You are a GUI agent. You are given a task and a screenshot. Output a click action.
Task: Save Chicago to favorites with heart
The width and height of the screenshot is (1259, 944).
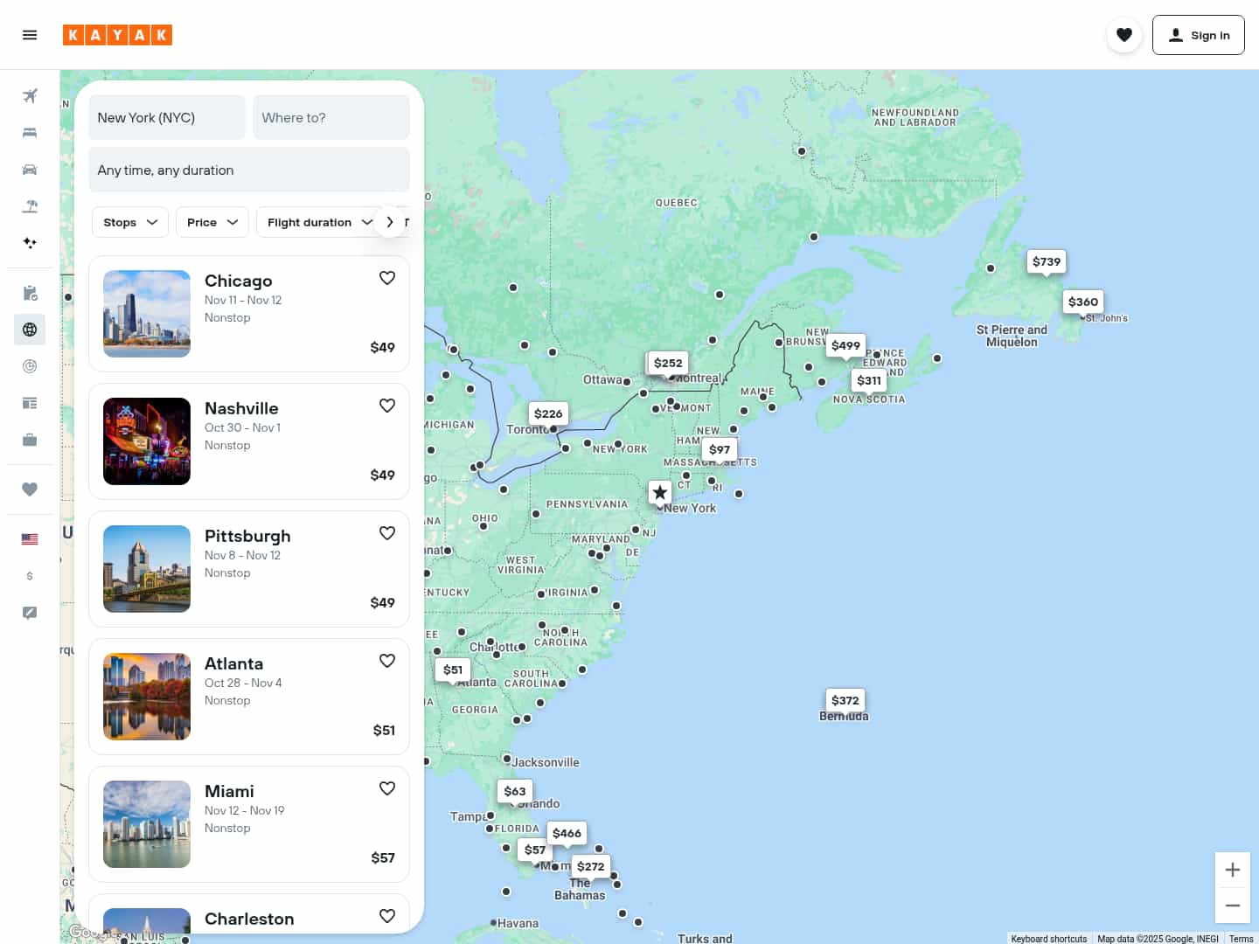coord(387,278)
